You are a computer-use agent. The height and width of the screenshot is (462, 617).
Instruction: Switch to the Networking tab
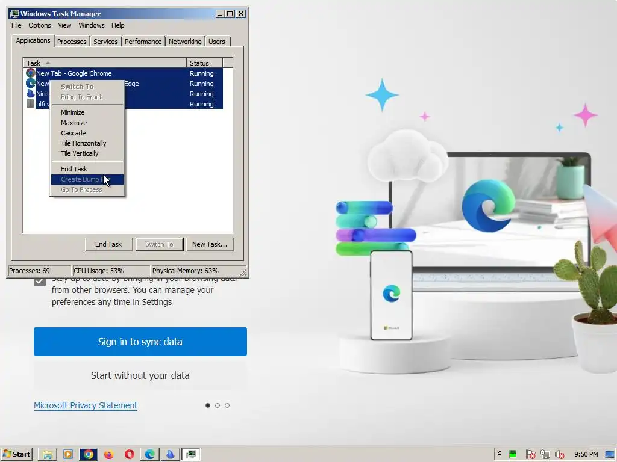click(185, 42)
